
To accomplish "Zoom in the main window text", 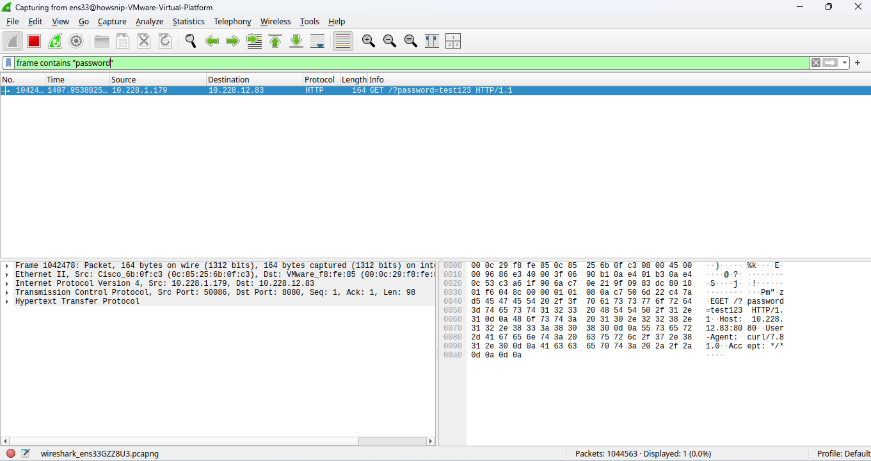I will (368, 42).
